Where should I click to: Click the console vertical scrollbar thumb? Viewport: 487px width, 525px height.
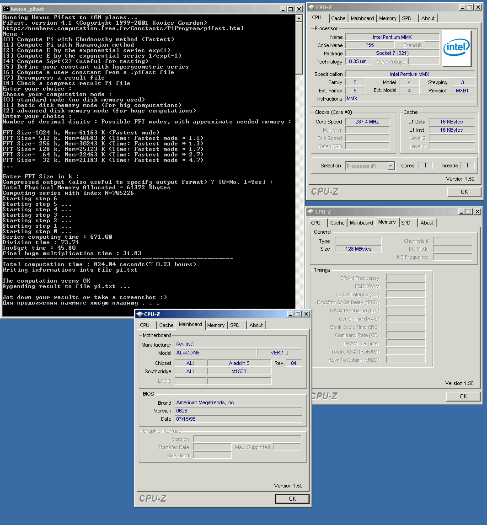coord(299,48)
